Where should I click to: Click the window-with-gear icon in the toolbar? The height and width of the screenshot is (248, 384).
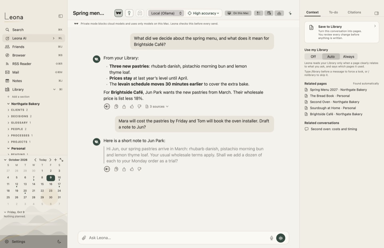point(269,13)
